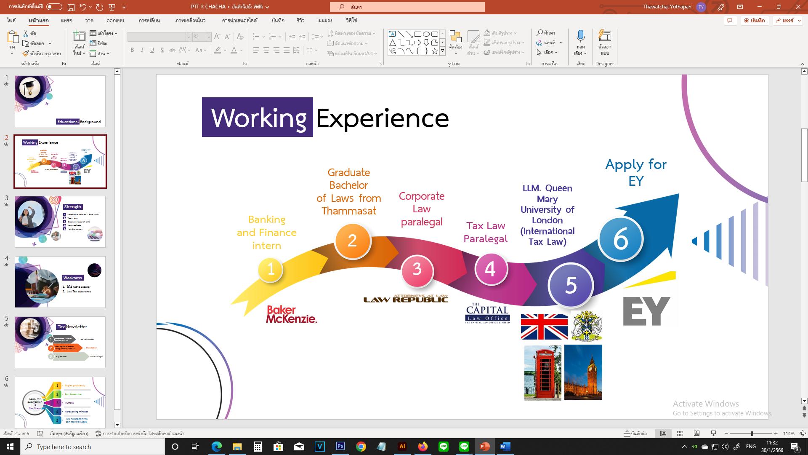This screenshot has height=455, width=808.
Task: Open the font name dropdown
Action: 189,37
